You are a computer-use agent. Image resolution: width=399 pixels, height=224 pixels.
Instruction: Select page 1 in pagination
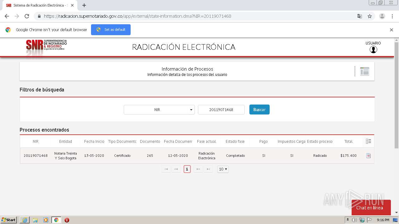pyautogui.click(x=187, y=169)
